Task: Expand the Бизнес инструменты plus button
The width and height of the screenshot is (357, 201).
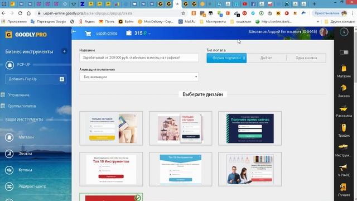Action: (64, 51)
